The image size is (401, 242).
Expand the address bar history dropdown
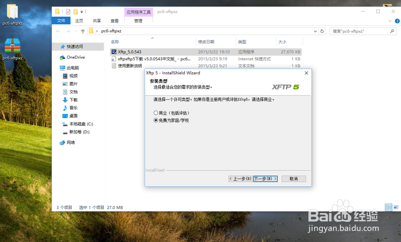point(315,31)
